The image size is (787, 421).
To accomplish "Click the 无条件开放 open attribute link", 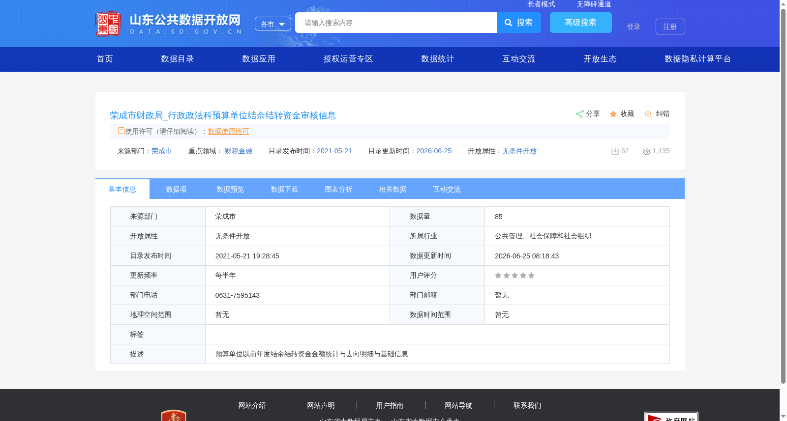I will tap(519, 151).
